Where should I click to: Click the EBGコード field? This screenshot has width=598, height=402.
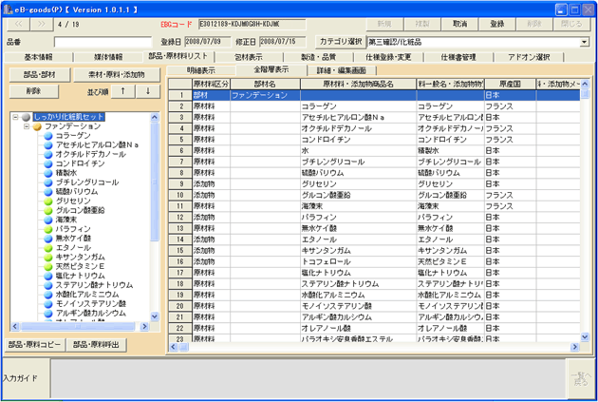[252, 24]
